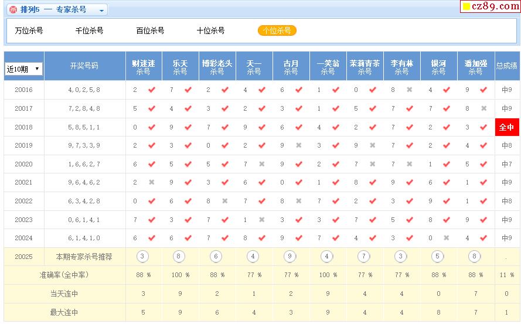Click the gray cross for 李有林 in row 20016

(x=410, y=90)
